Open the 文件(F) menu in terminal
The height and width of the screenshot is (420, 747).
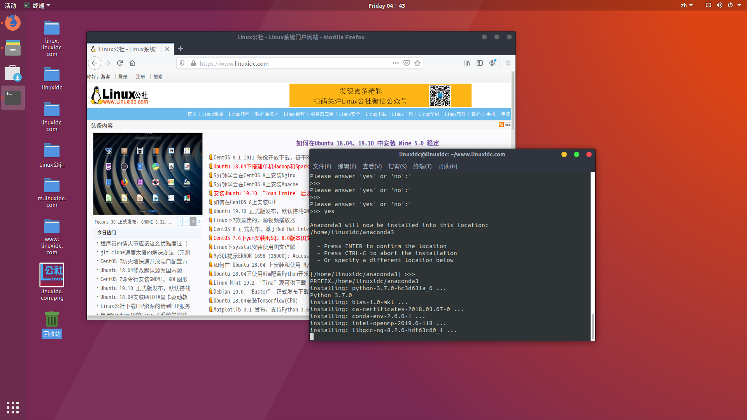tap(322, 166)
